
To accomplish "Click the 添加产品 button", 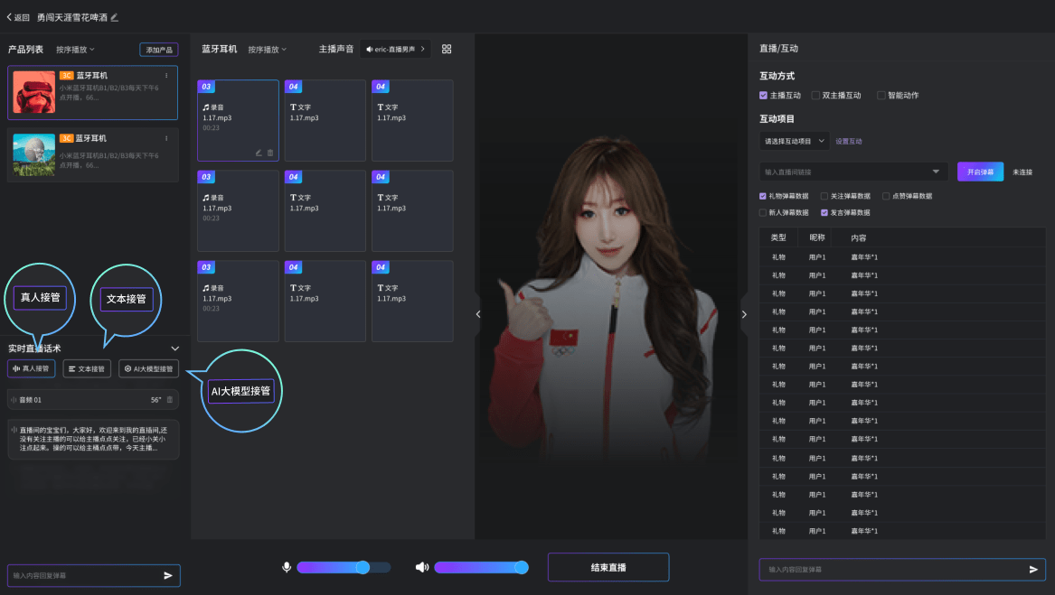I will click(x=158, y=50).
